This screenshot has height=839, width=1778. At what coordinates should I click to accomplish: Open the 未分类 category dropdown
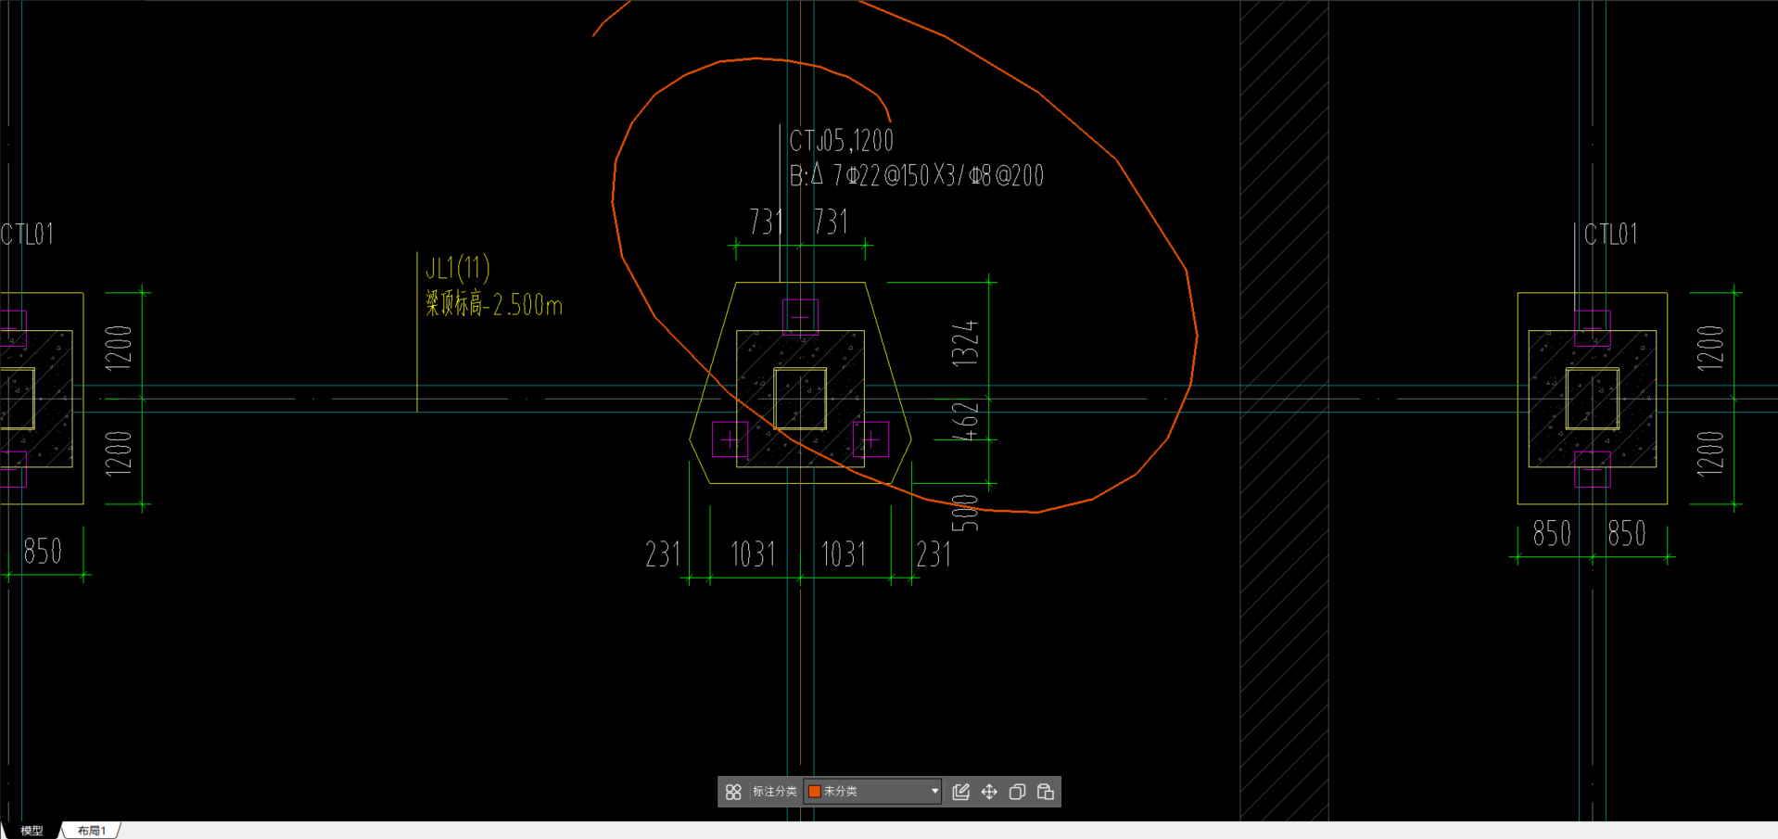[x=873, y=792]
